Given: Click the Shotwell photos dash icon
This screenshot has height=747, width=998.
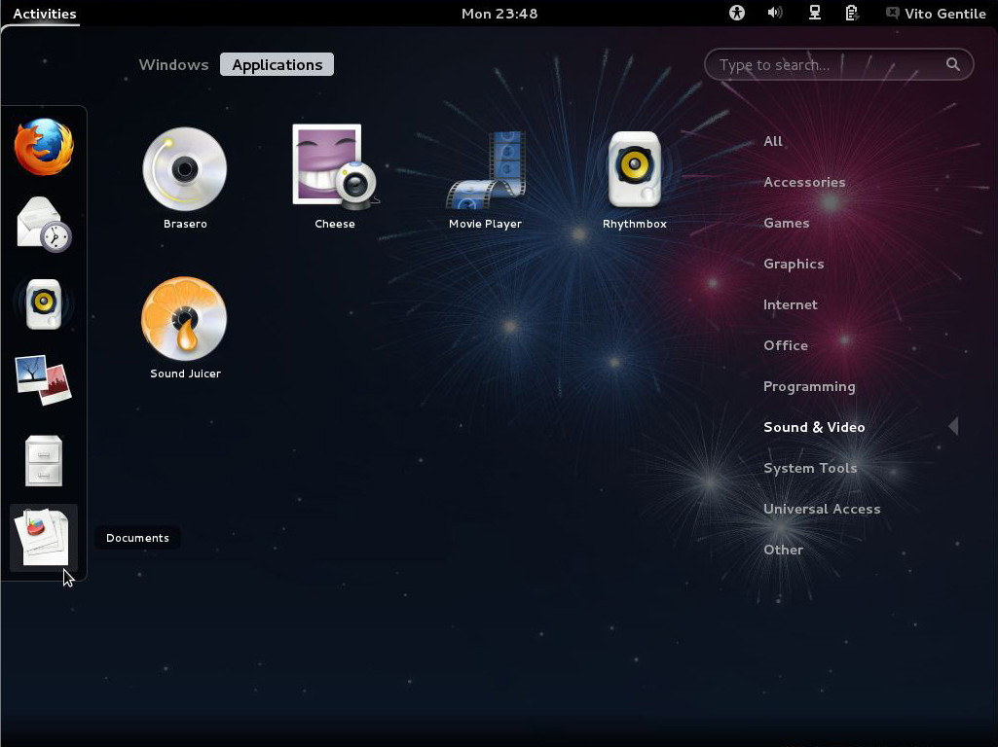Looking at the screenshot, I should pyautogui.click(x=44, y=380).
